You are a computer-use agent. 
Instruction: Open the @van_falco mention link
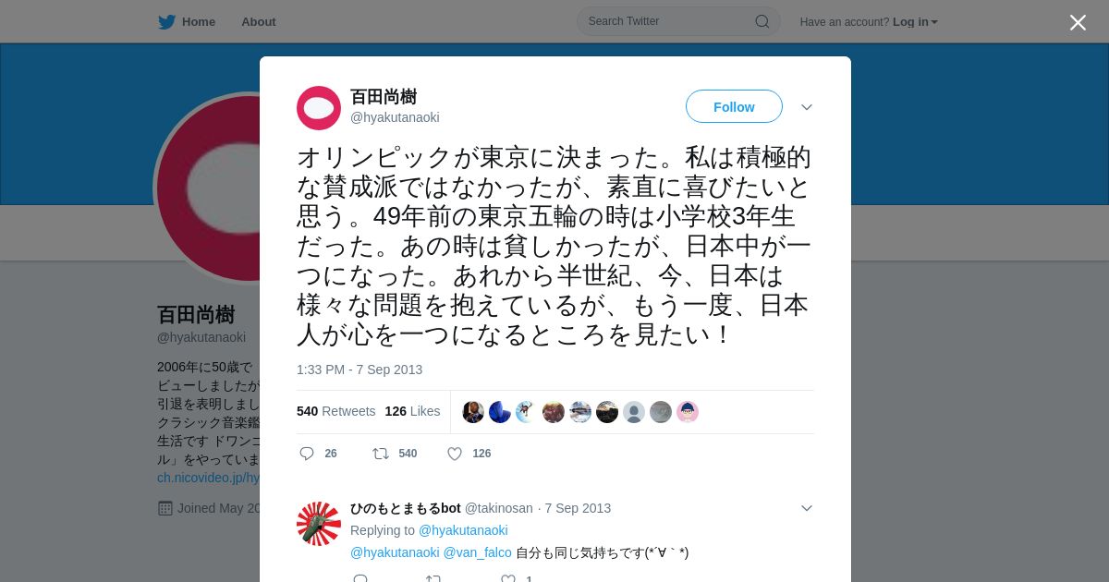pyautogui.click(x=477, y=552)
